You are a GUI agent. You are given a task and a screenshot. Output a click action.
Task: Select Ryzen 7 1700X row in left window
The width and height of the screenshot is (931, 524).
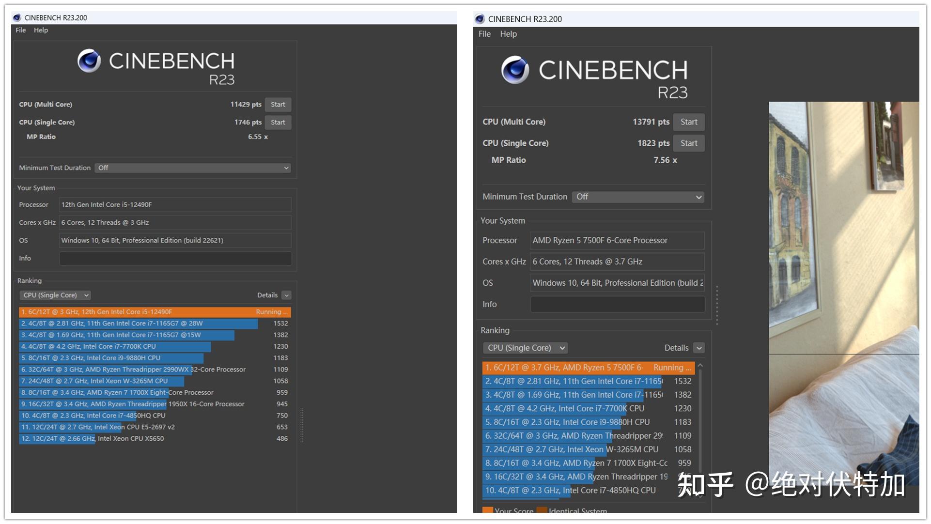click(x=155, y=393)
